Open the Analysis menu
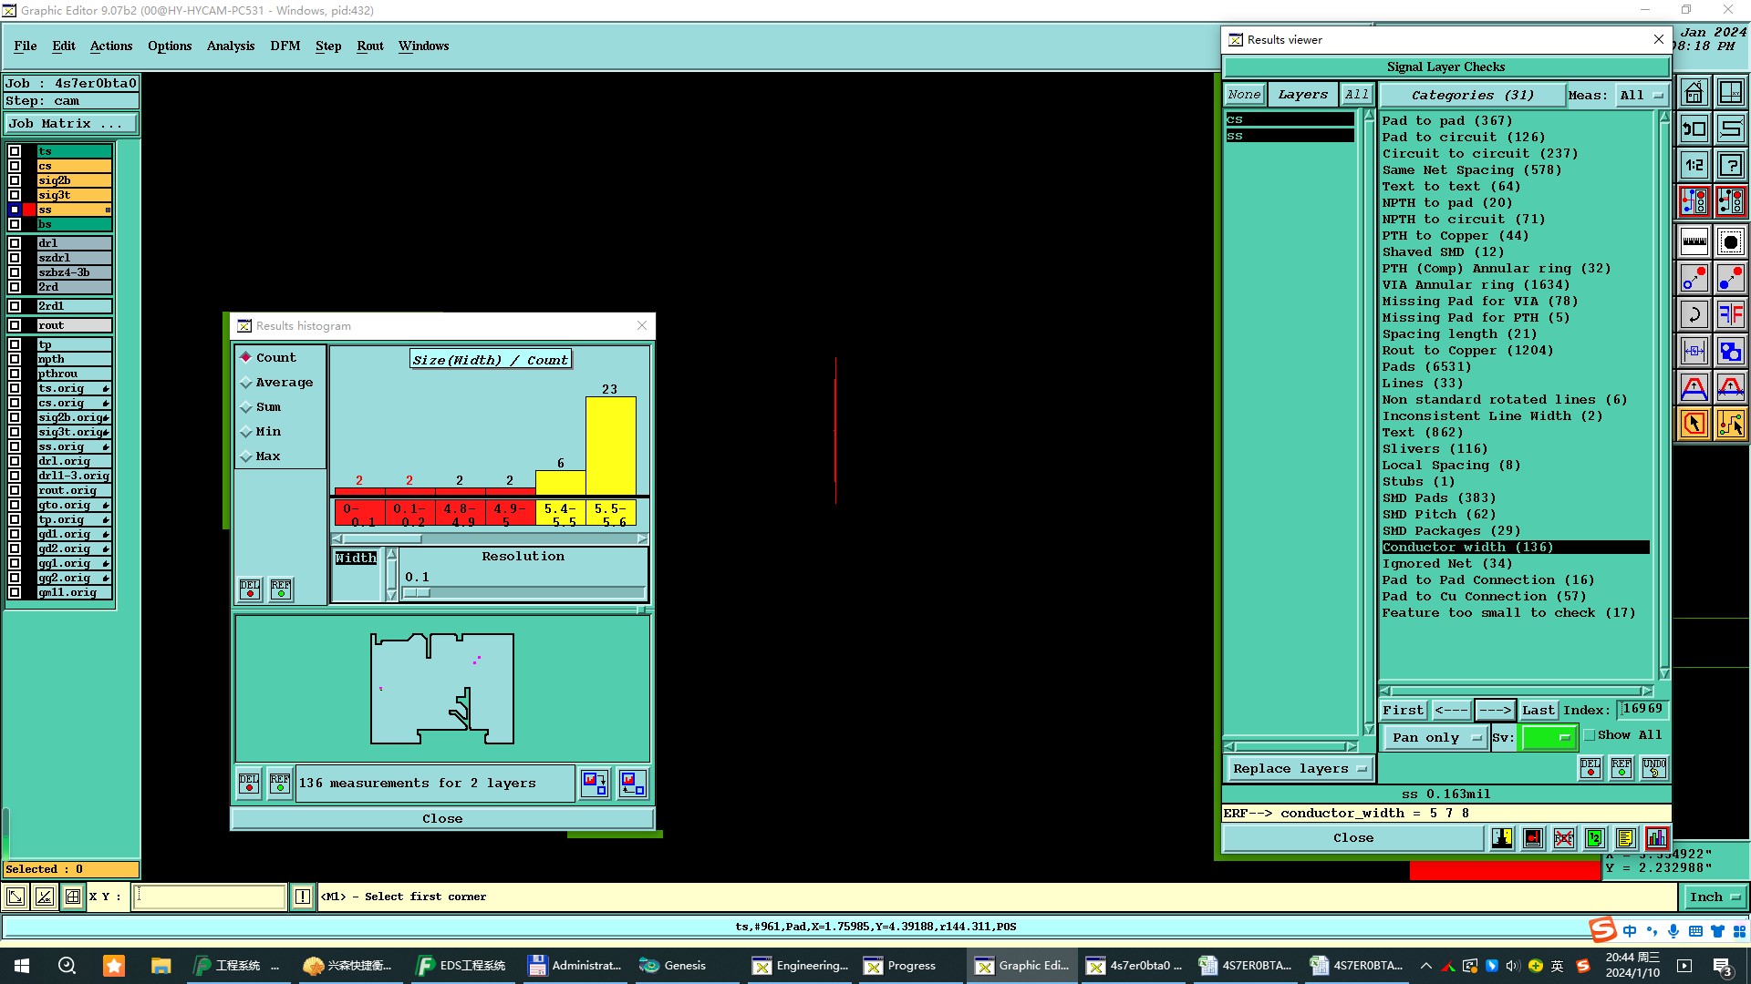Viewport: 1751px width, 984px height. click(230, 46)
